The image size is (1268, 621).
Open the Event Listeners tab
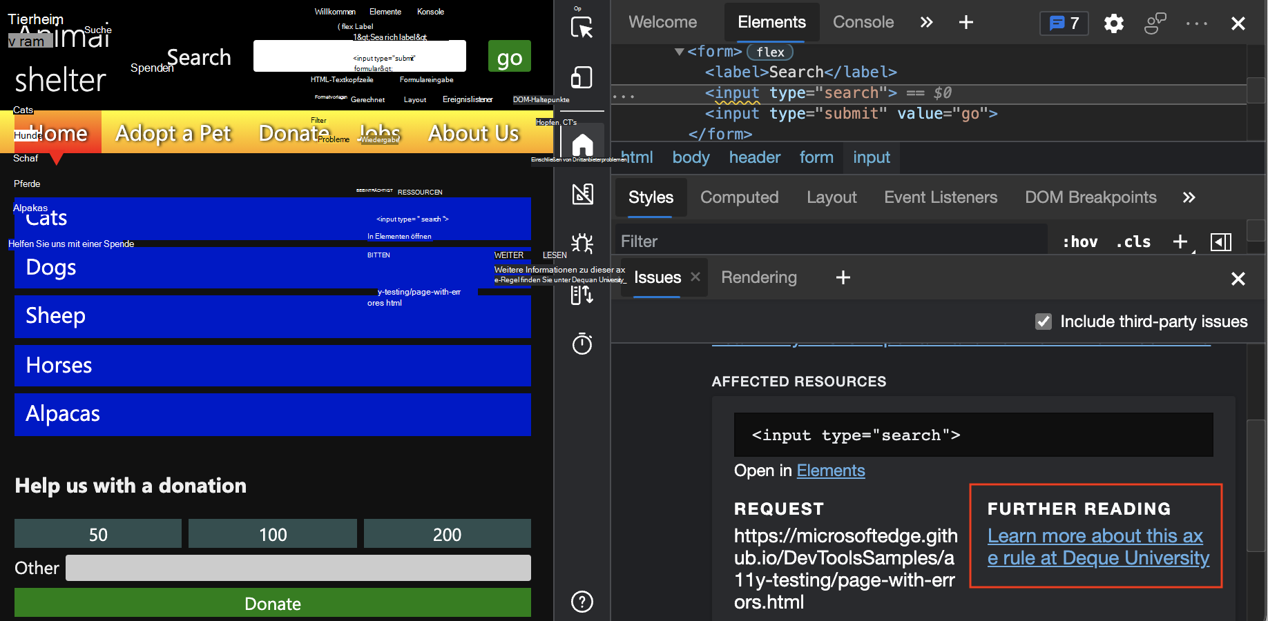(941, 197)
